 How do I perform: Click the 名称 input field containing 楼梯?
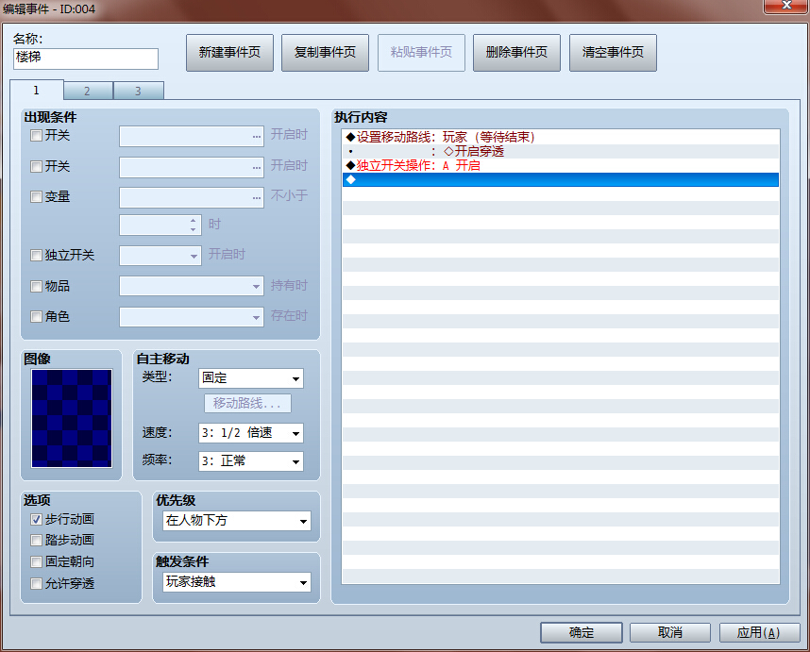click(86, 59)
